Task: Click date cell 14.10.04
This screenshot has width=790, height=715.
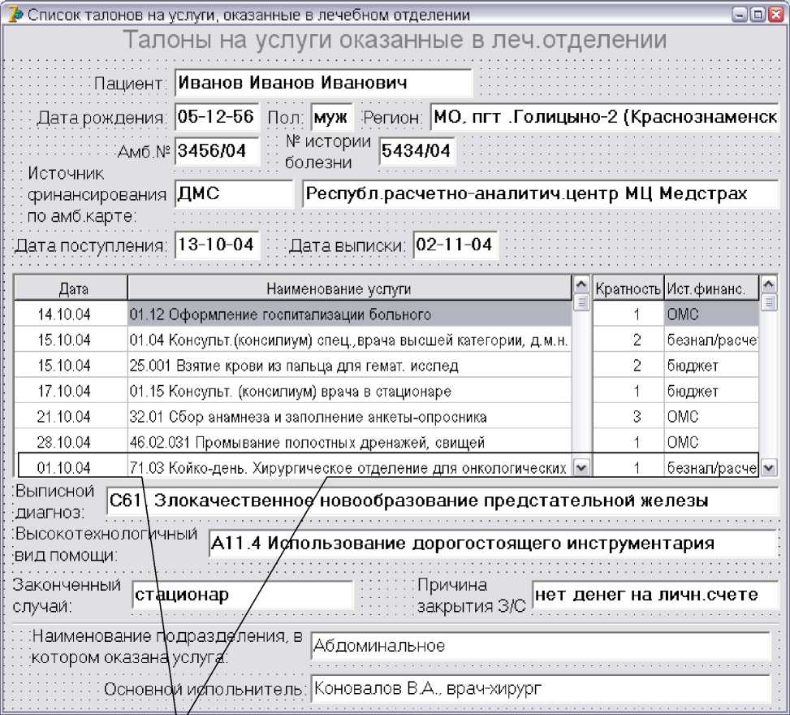Action: [x=71, y=314]
